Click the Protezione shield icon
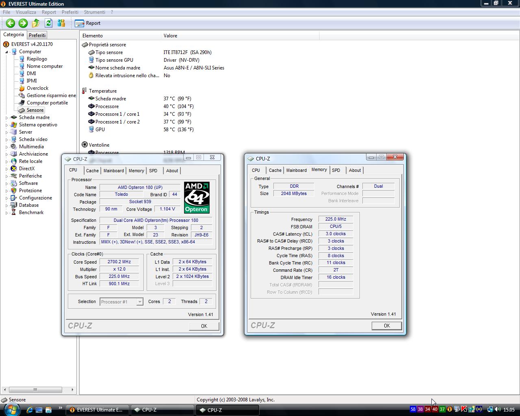 click(x=14, y=191)
